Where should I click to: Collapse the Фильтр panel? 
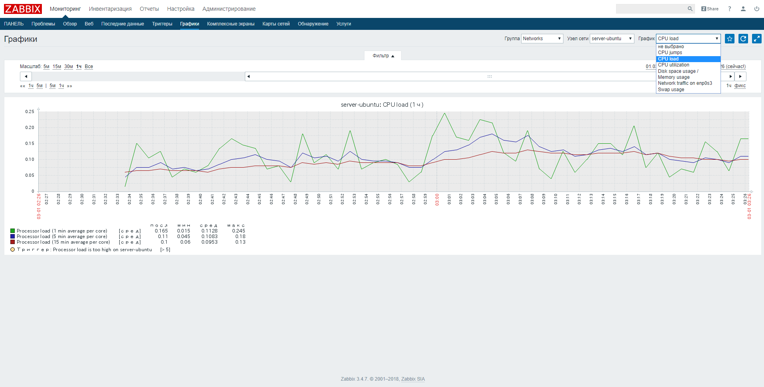pyautogui.click(x=382, y=56)
